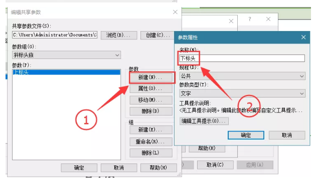Click 新建(N)... under the 参数 section
Screen dimensions: 314x183
point(151,77)
